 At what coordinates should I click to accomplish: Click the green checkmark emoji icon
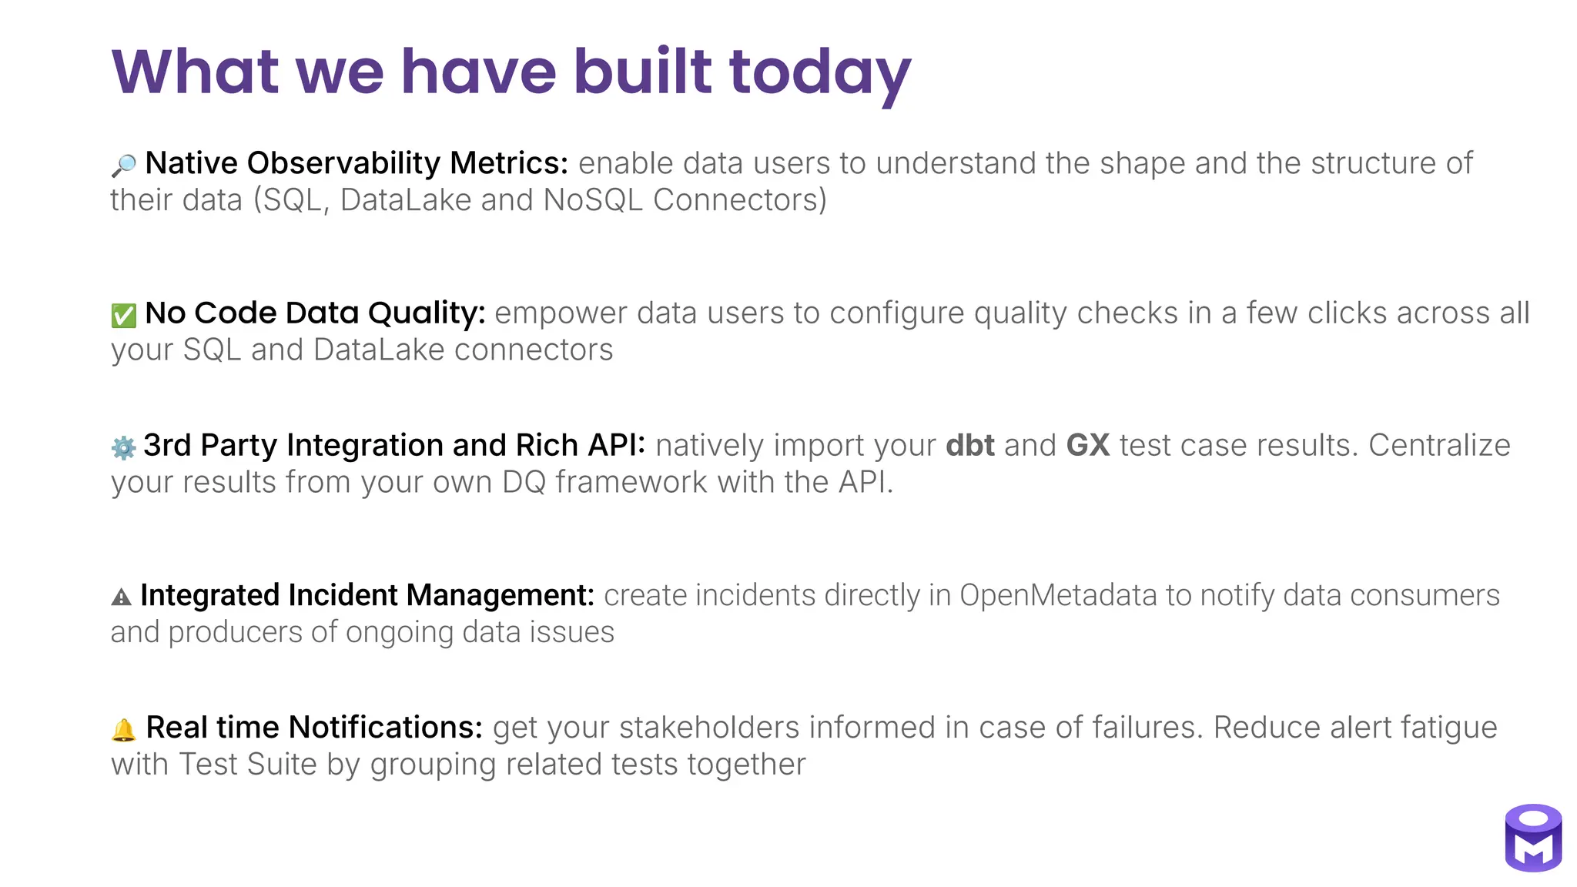123,315
